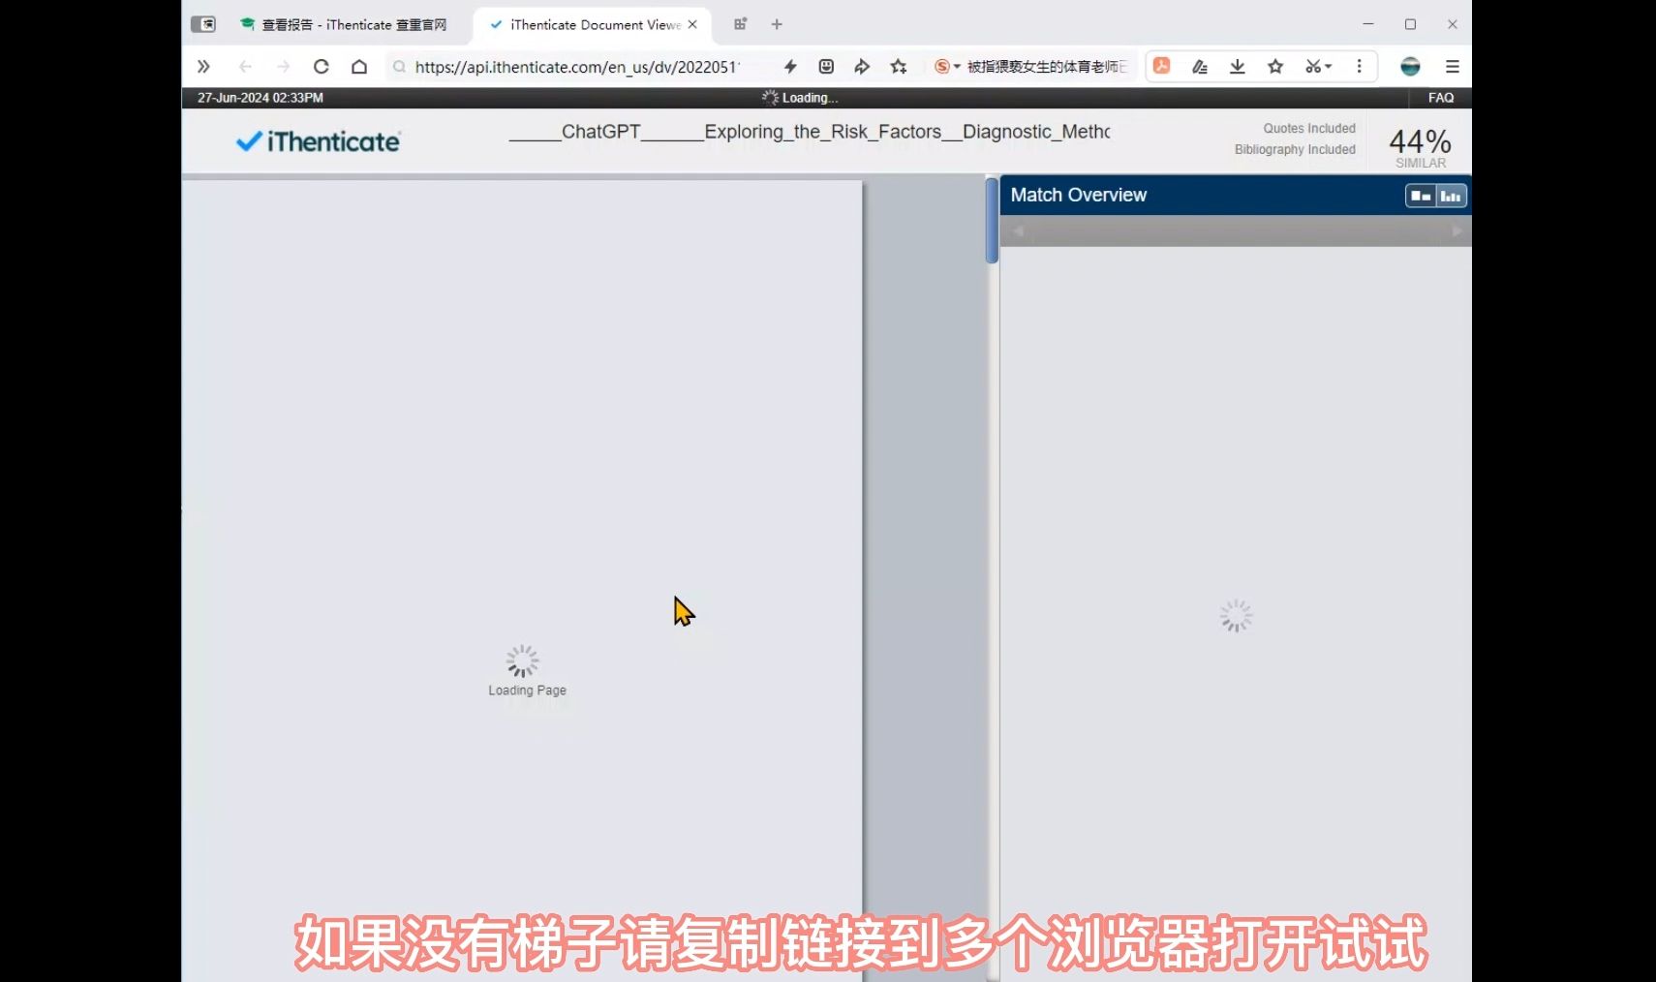The image size is (1656, 982).
Task: Reload the current page
Action: point(322,67)
